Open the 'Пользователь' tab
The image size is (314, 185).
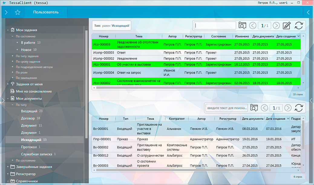click(46, 12)
